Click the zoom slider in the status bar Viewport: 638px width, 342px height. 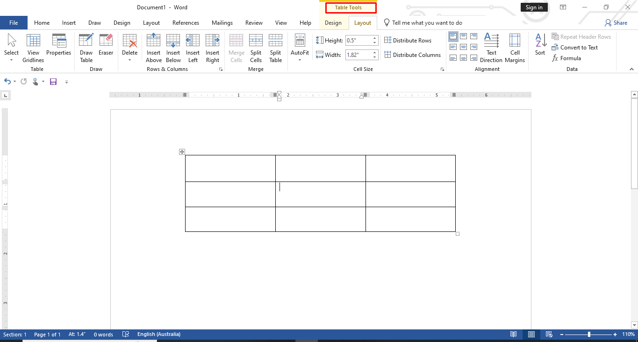pyautogui.click(x=590, y=334)
